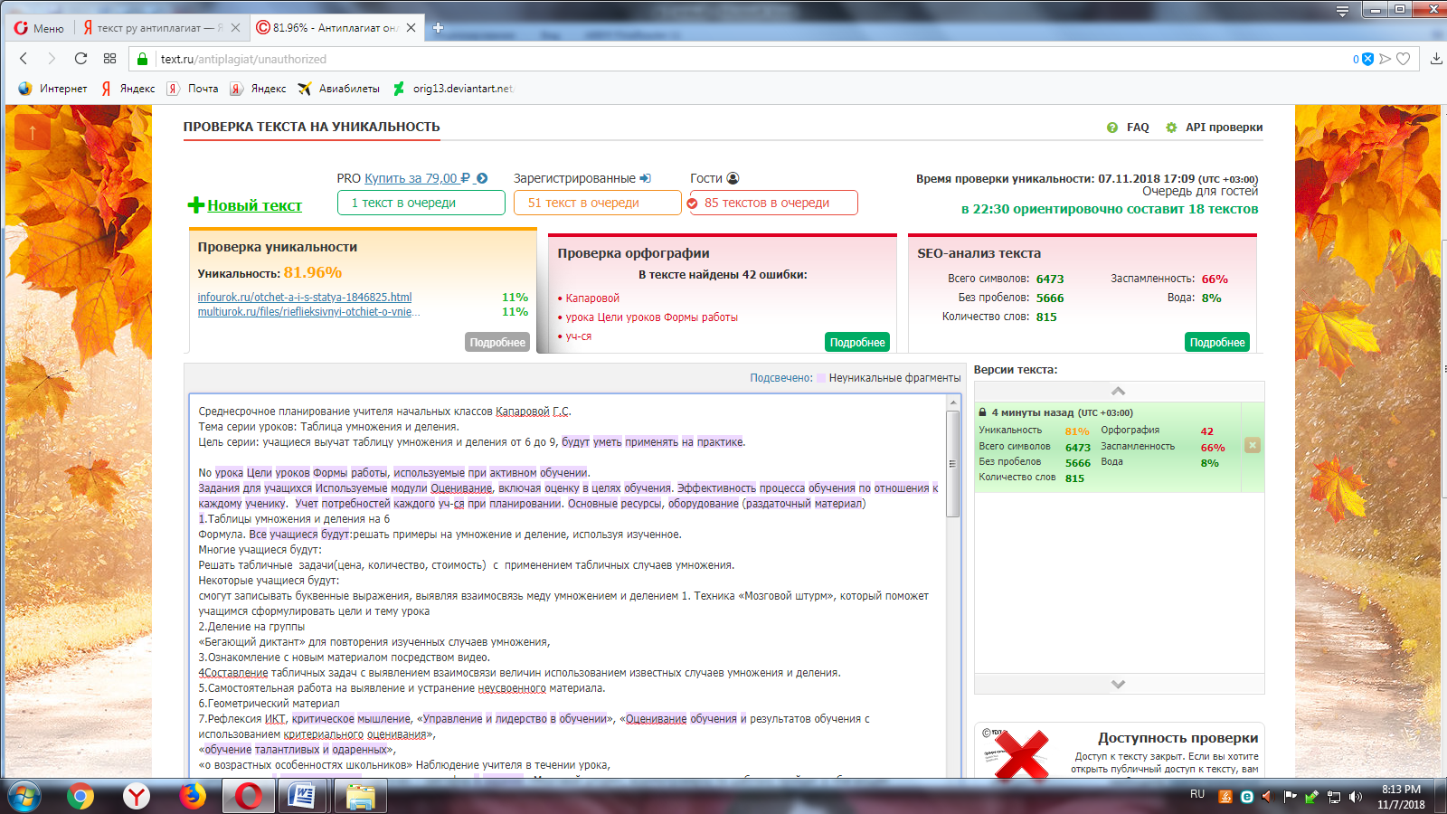Open the Интернет bookmark
The image size is (1447, 814).
(52, 89)
